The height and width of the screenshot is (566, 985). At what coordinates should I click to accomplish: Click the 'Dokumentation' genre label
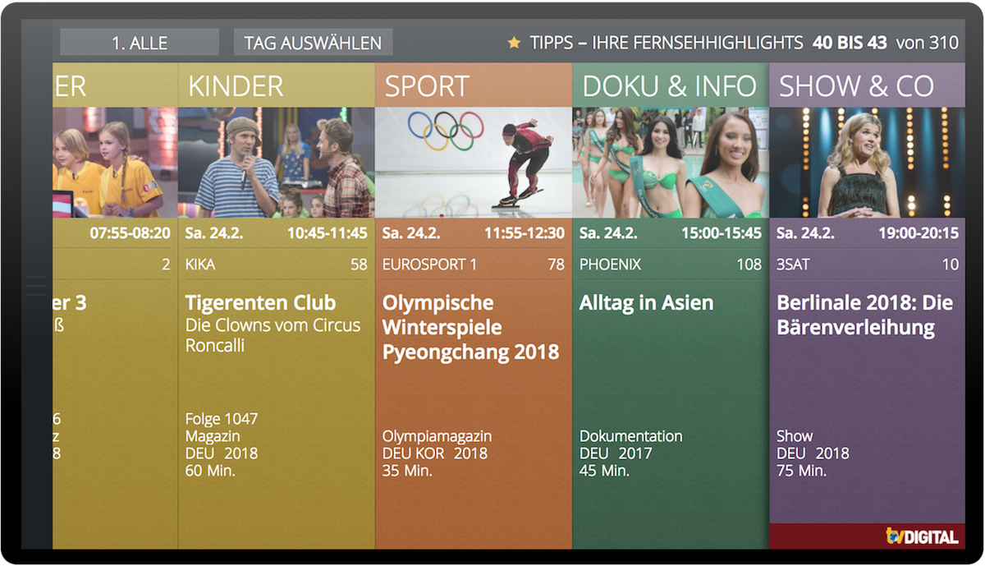631,436
